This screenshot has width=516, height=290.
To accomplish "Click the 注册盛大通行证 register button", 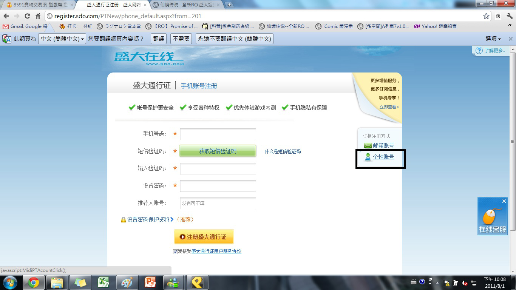I will [204, 237].
